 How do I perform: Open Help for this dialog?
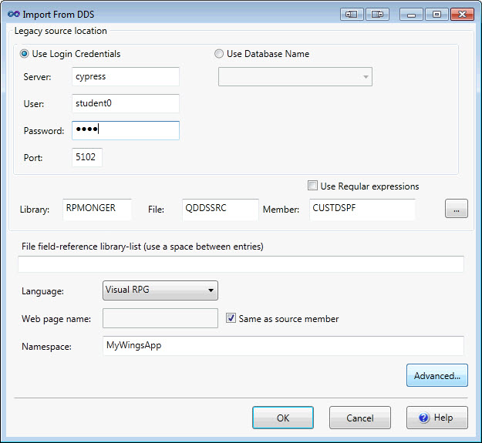[x=437, y=418]
